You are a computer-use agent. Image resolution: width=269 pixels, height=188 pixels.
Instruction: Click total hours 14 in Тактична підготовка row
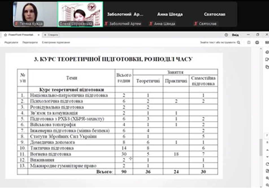[124, 148]
